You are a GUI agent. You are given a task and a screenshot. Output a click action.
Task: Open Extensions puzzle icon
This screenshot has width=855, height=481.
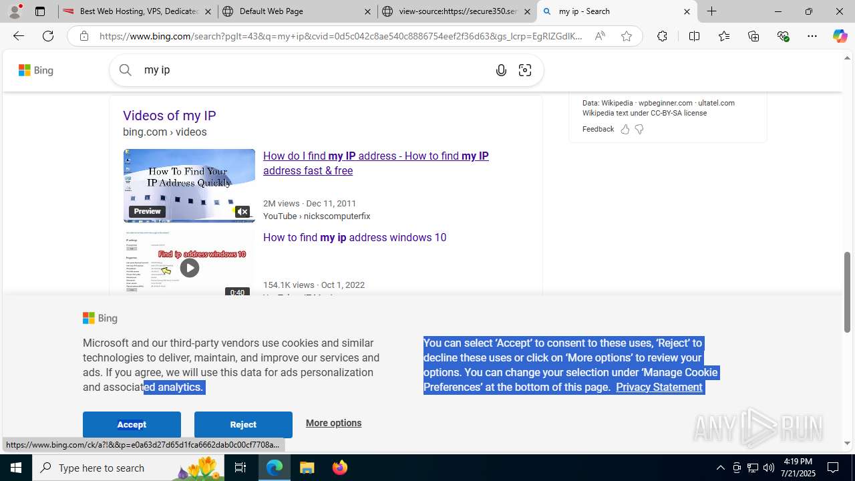click(x=662, y=36)
